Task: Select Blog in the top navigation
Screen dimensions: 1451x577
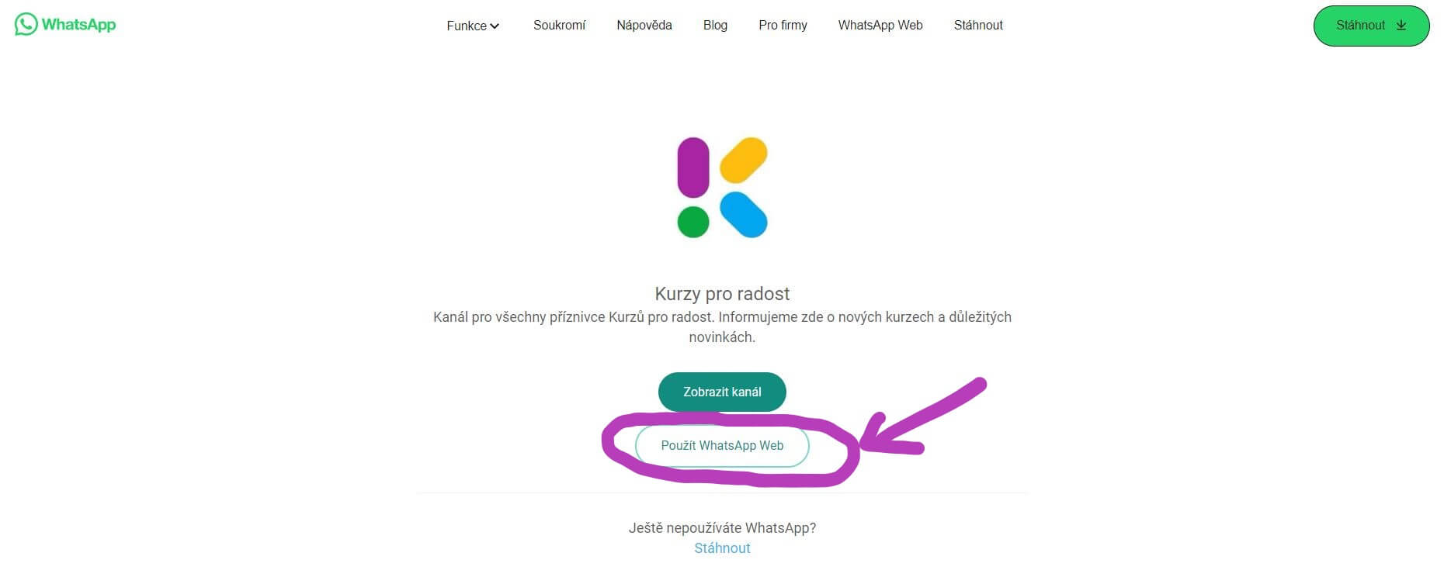Action: pyautogui.click(x=715, y=25)
